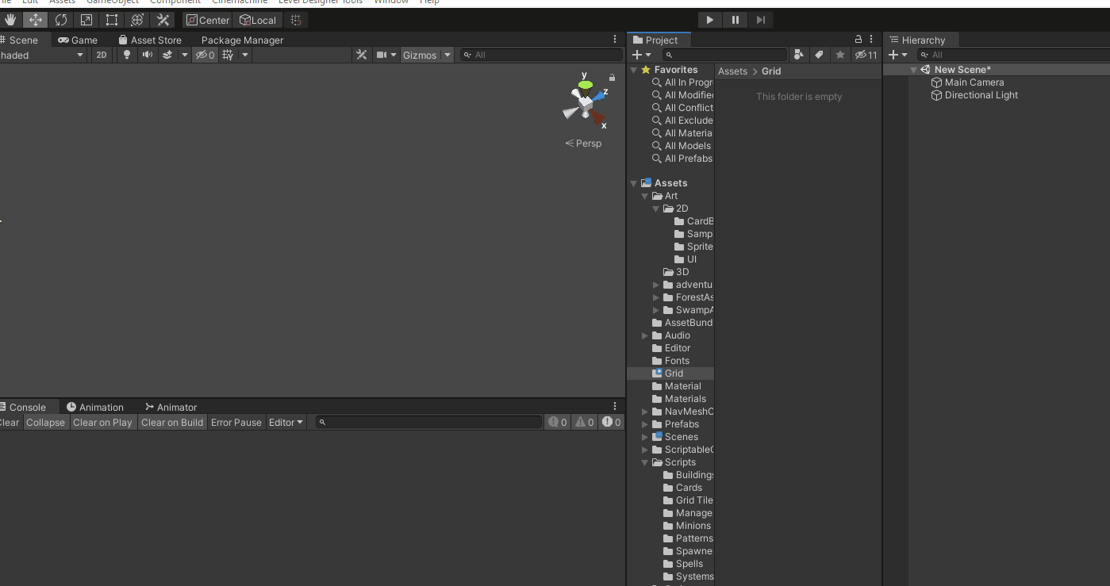The height and width of the screenshot is (586, 1110).
Task: Toggle grid snapping in the top toolbar
Action: (x=296, y=20)
